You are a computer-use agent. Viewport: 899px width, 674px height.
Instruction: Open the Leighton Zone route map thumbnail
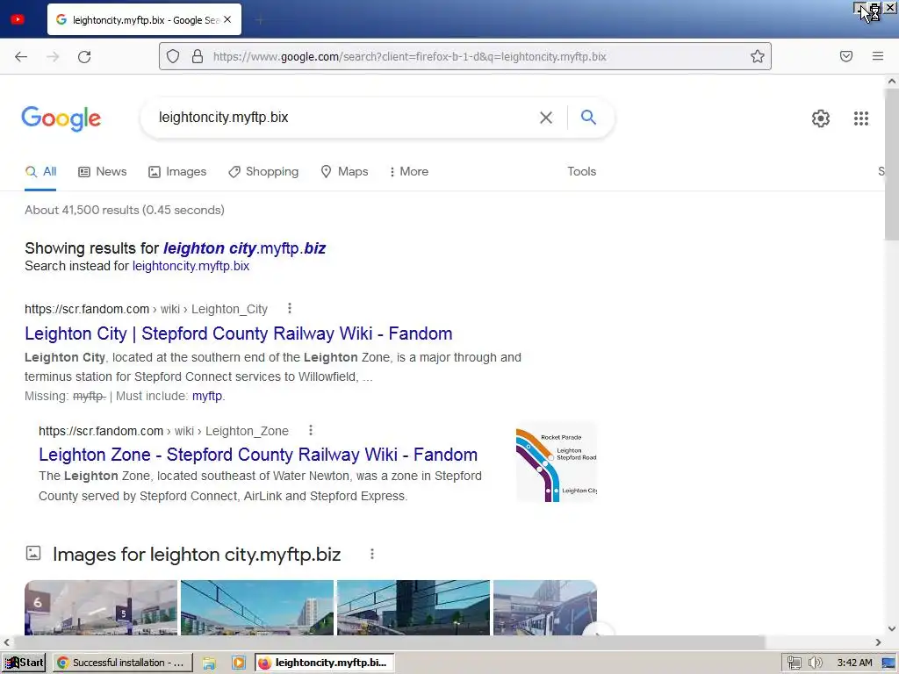(x=556, y=463)
